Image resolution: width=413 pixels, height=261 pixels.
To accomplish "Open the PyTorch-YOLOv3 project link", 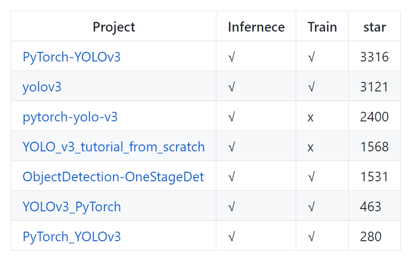I will pyautogui.click(x=71, y=57).
